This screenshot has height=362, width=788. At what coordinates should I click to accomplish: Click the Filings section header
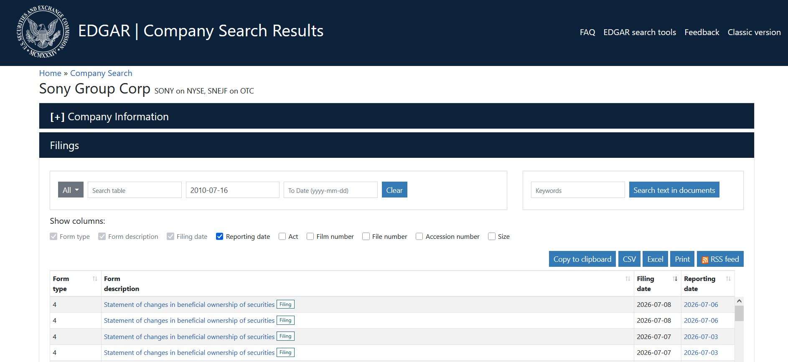(x=397, y=145)
